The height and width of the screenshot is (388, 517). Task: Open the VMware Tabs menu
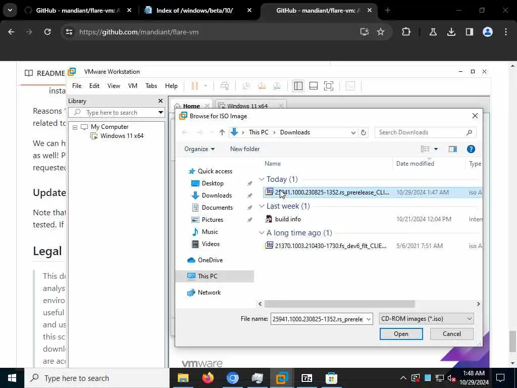pyautogui.click(x=151, y=86)
